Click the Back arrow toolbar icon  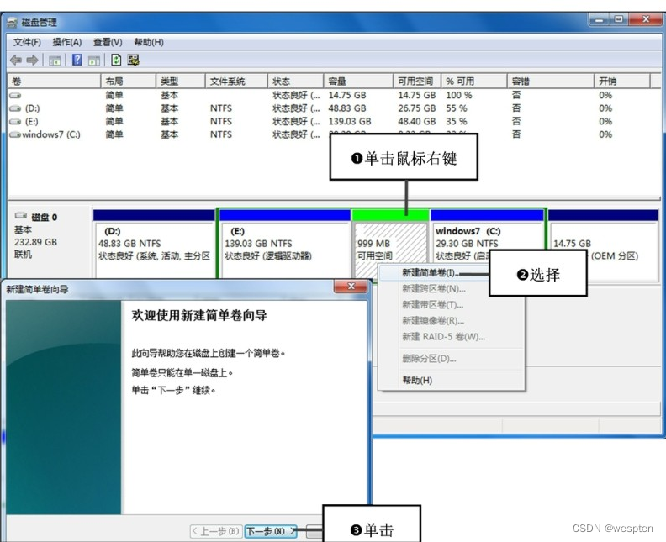16,61
